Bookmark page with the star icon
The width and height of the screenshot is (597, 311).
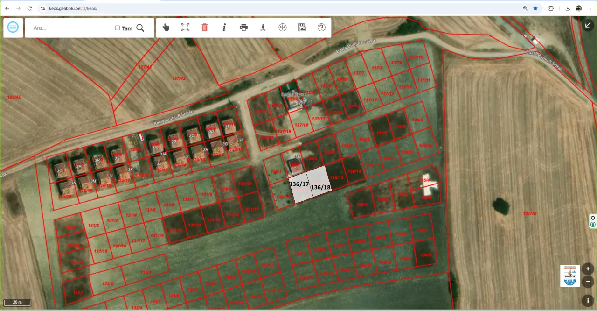tap(535, 8)
